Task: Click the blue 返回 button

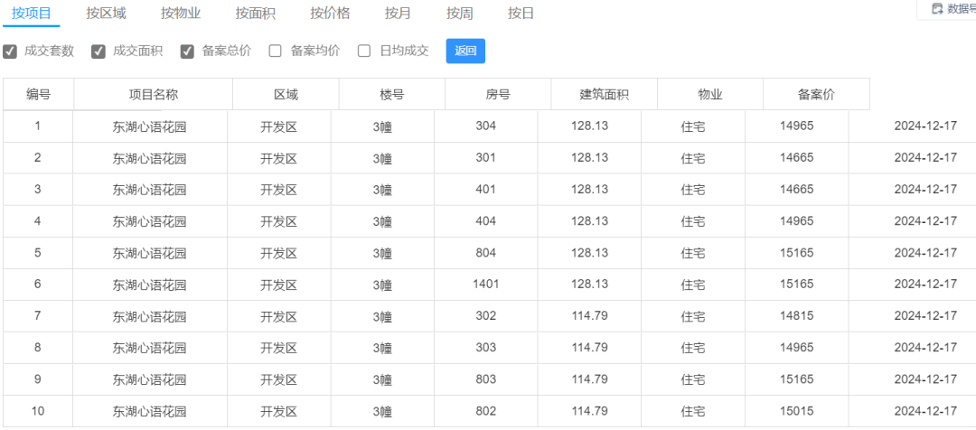Action: point(465,51)
